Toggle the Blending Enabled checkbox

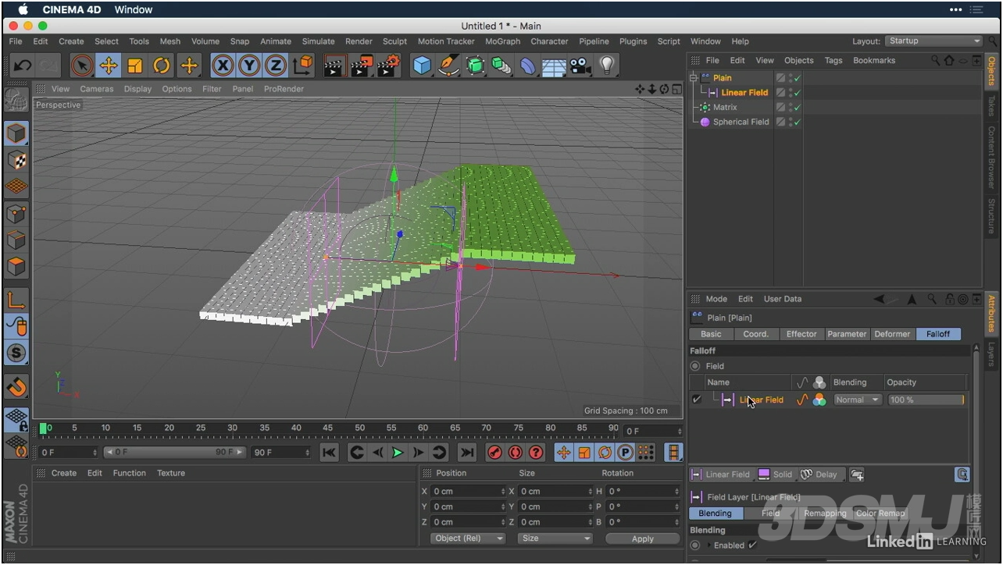(752, 545)
